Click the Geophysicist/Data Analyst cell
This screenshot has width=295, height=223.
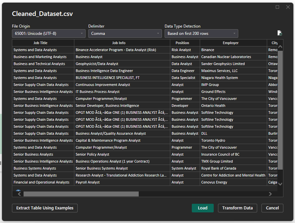122,64
